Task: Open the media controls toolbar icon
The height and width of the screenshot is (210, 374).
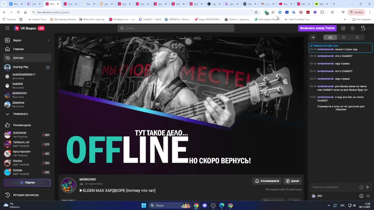Action: pos(343,12)
